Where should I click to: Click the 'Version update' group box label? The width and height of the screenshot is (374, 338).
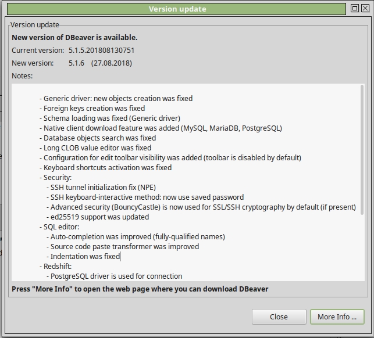[x=34, y=25]
